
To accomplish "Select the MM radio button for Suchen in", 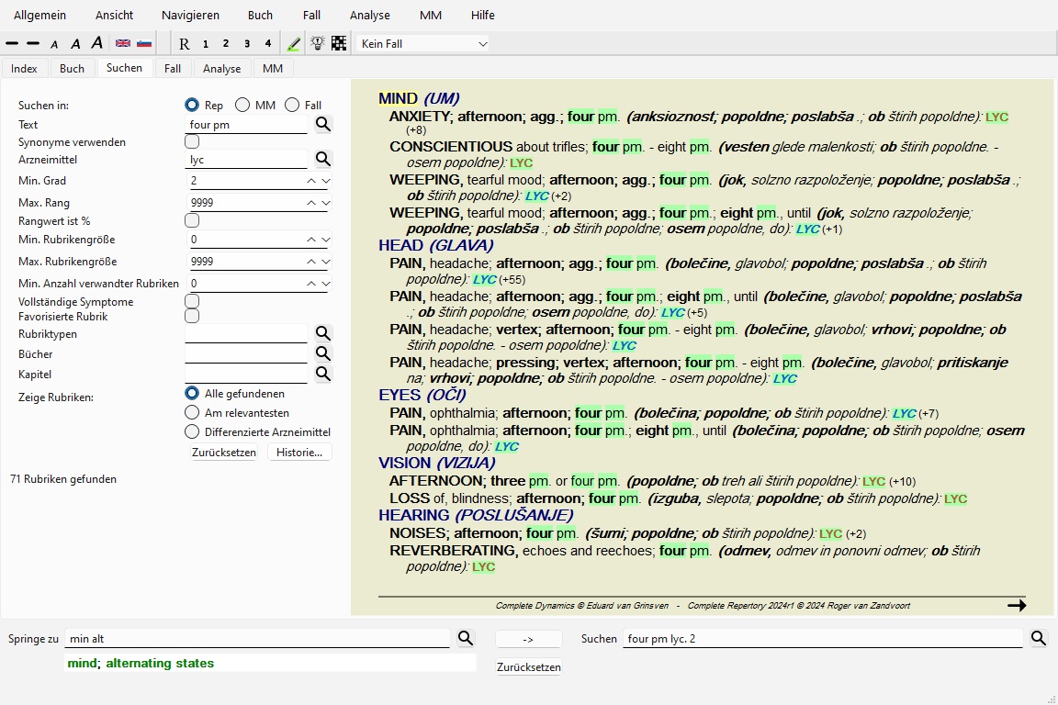I will click(242, 106).
